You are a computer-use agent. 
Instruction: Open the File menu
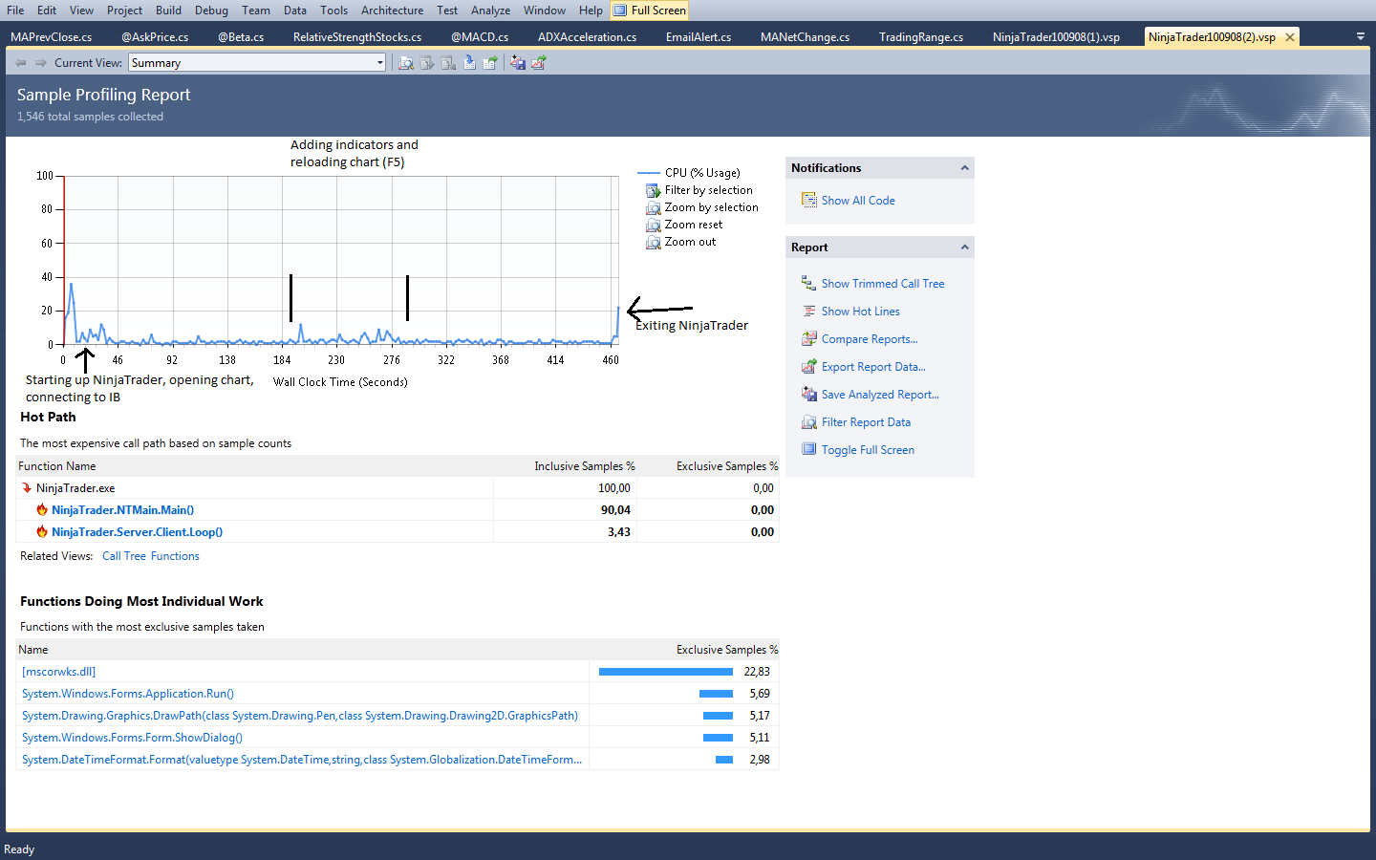[x=15, y=11]
